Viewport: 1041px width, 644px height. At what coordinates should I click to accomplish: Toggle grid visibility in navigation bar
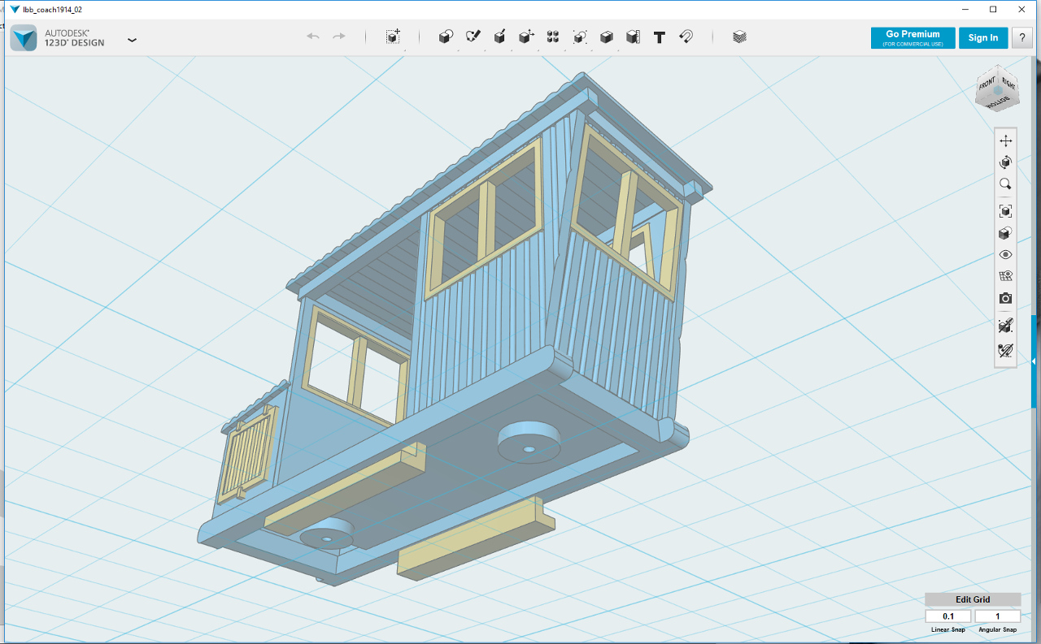click(1005, 276)
